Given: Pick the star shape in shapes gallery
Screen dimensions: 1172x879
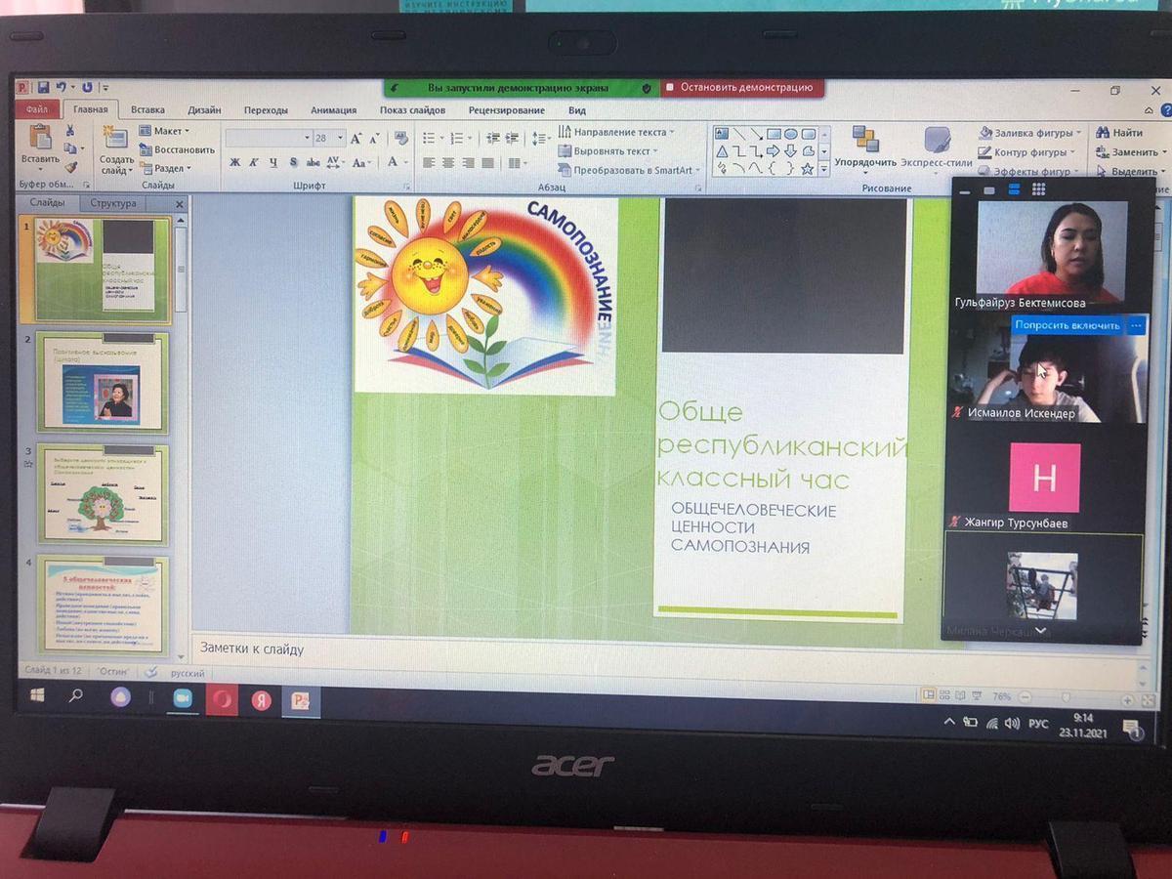Looking at the screenshot, I should tap(808, 168).
